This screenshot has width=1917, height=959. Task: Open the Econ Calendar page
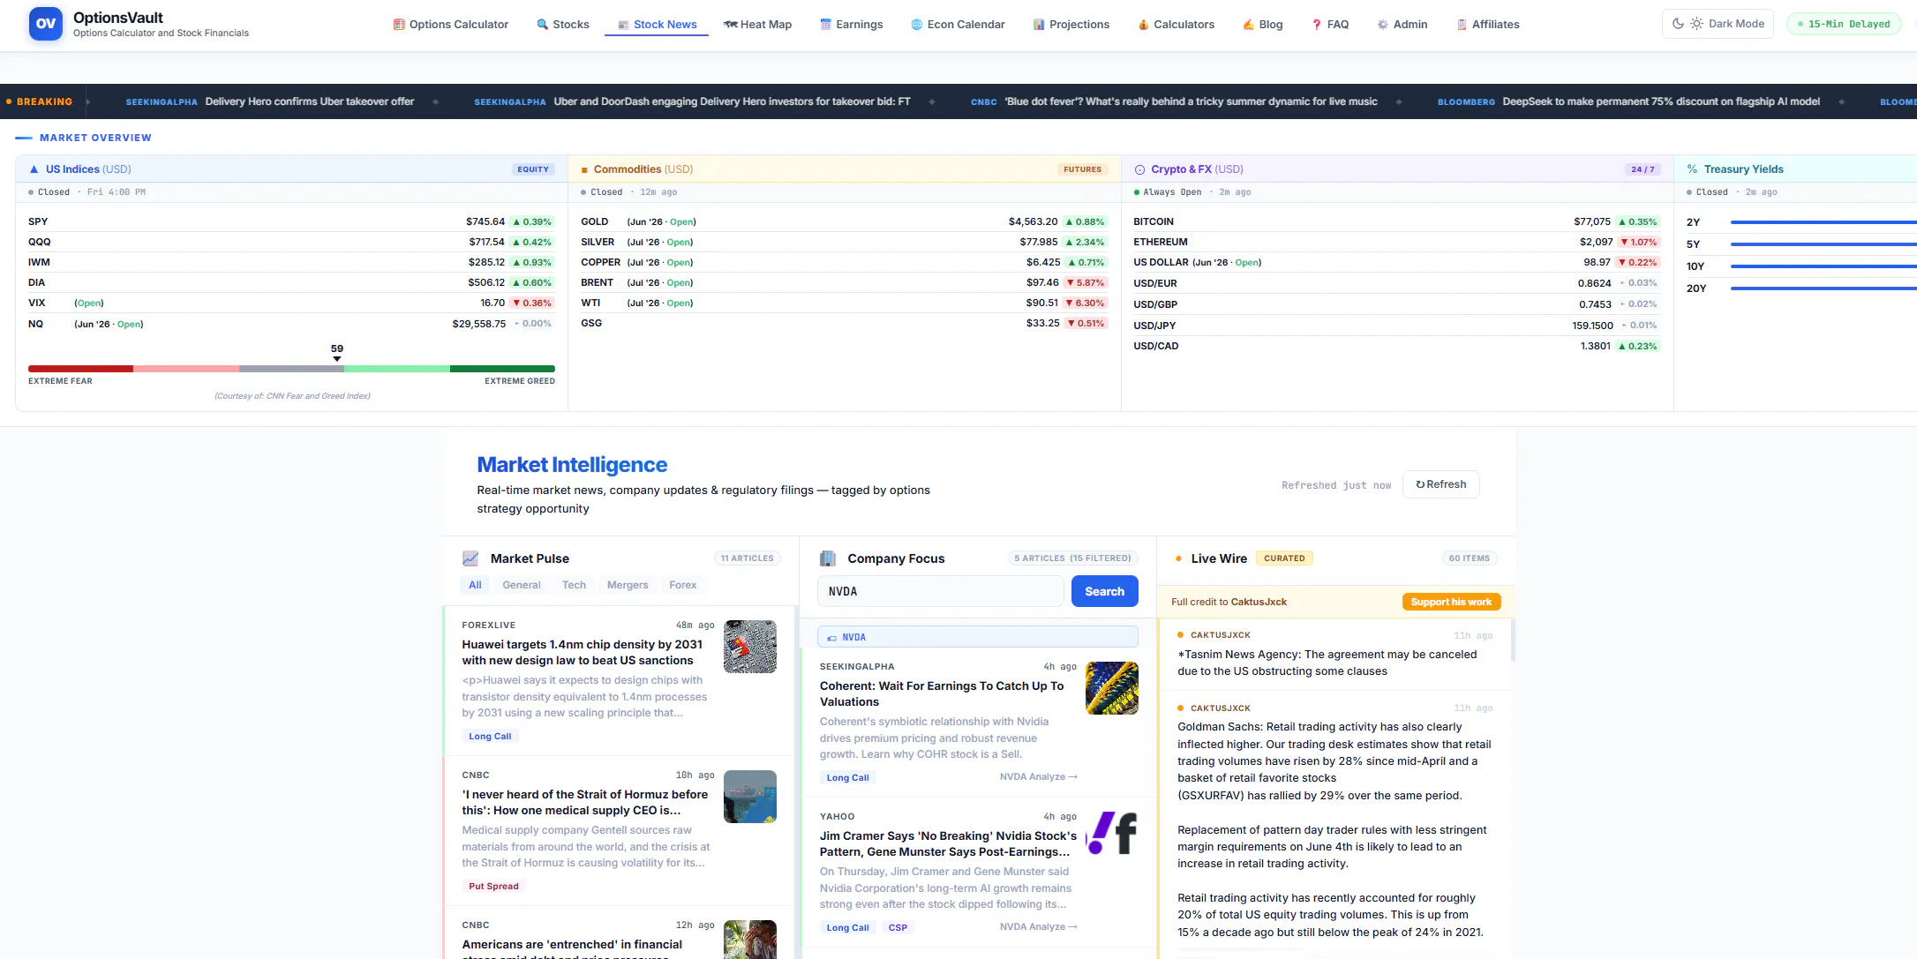coord(958,25)
